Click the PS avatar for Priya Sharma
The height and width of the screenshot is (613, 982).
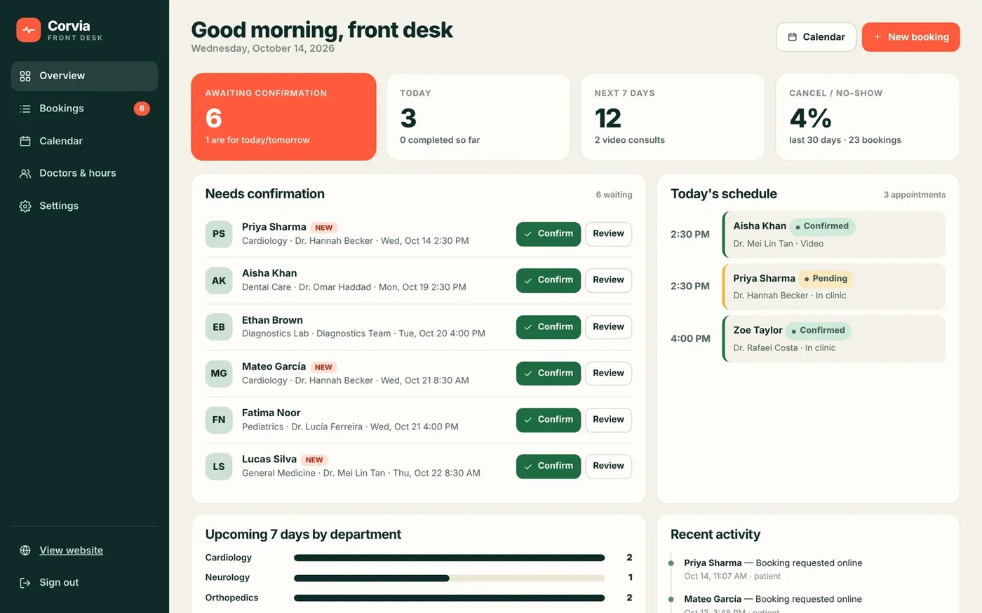[x=219, y=234]
